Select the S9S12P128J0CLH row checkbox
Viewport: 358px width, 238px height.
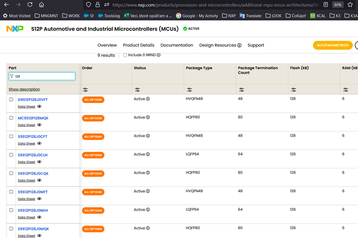[11, 155]
